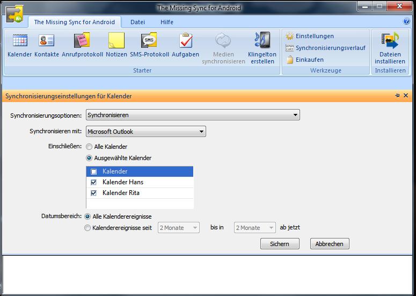Open the help question mark icon
Image resolution: width=416 pixels, height=296 pixels.
(x=406, y=21)
